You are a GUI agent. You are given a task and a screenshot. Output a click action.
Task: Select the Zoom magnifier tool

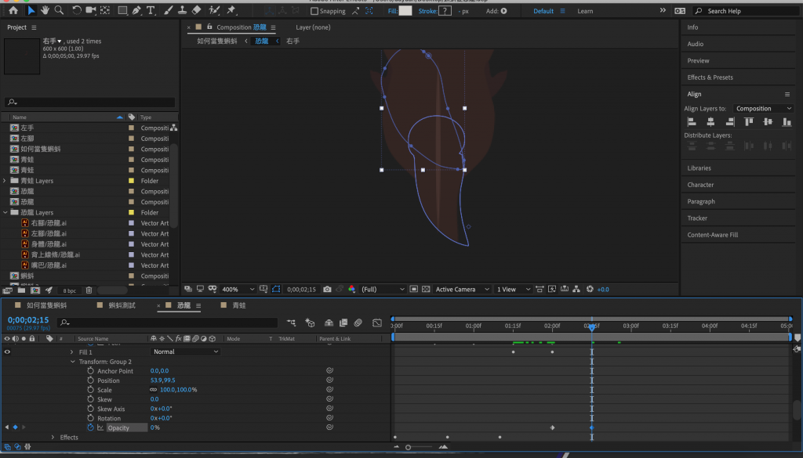pos(60,11)
